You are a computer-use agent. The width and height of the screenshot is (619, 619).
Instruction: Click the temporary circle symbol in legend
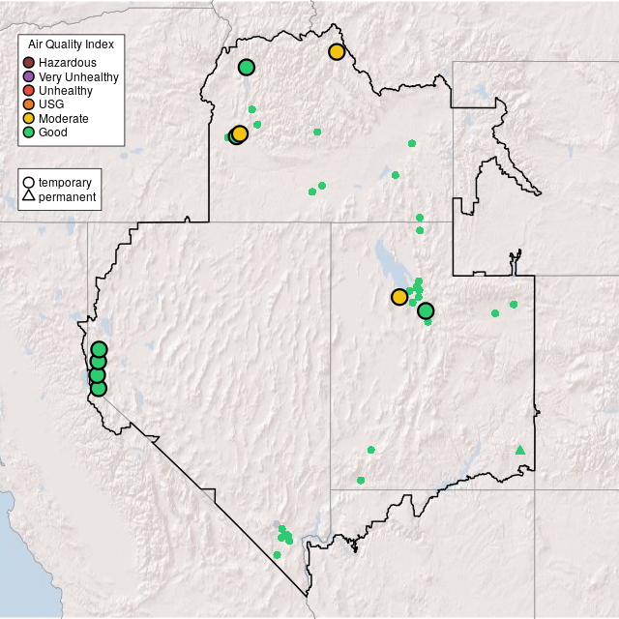click(x=29, y=182)
